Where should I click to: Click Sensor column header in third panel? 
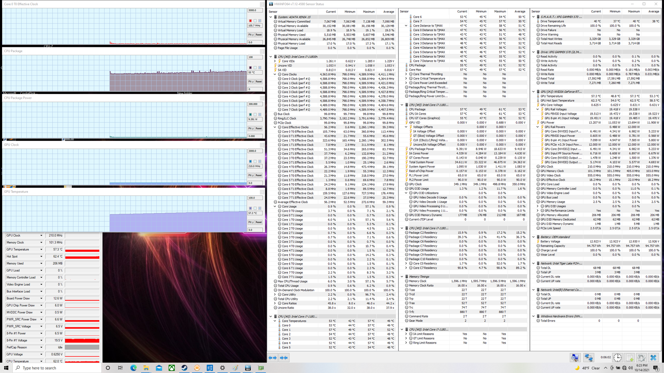[536, 12]
